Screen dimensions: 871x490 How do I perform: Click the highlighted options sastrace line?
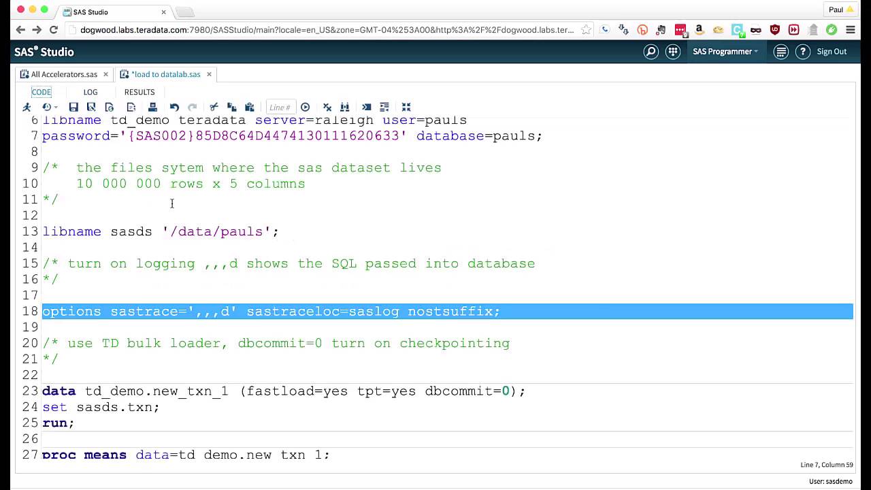click(x=447, y=311)
